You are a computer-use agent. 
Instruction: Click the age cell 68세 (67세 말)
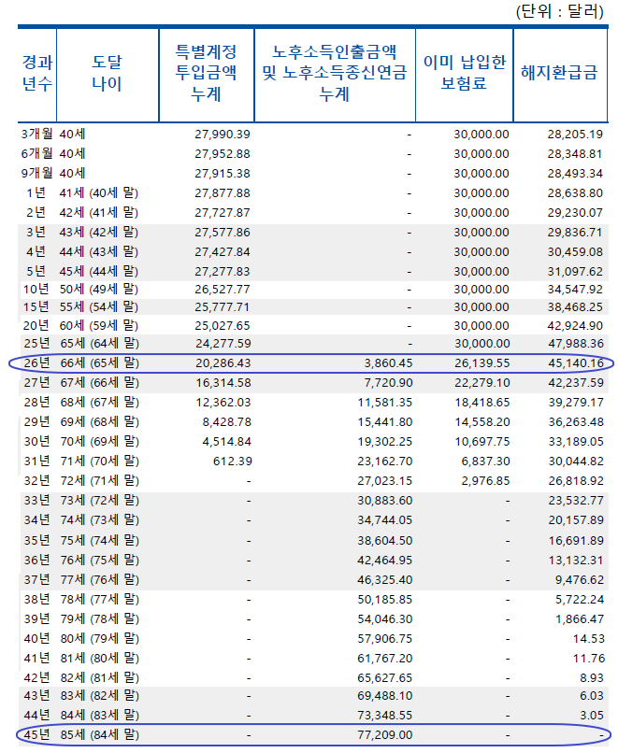tap(100, 403)
